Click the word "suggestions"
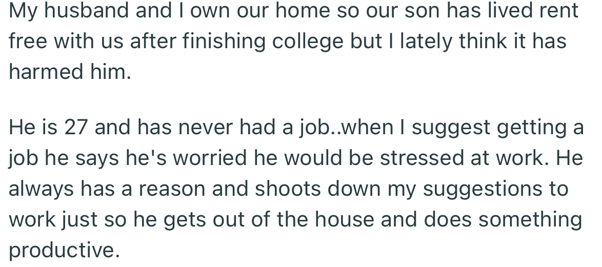Screen dimensions: 602x267 tap(483, 190)
